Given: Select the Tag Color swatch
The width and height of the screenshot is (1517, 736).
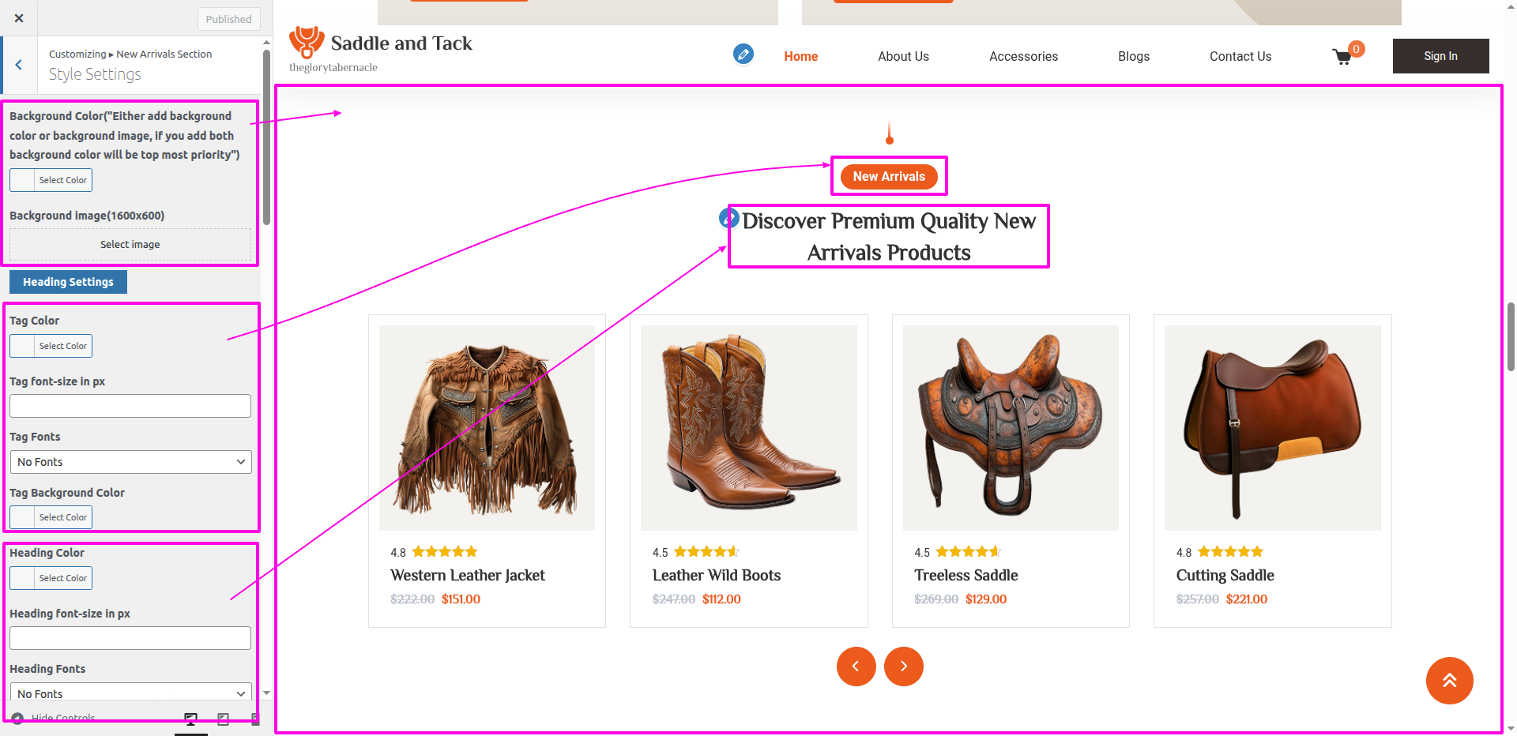Looking at the screenshot, I should [x=51, y=346].
